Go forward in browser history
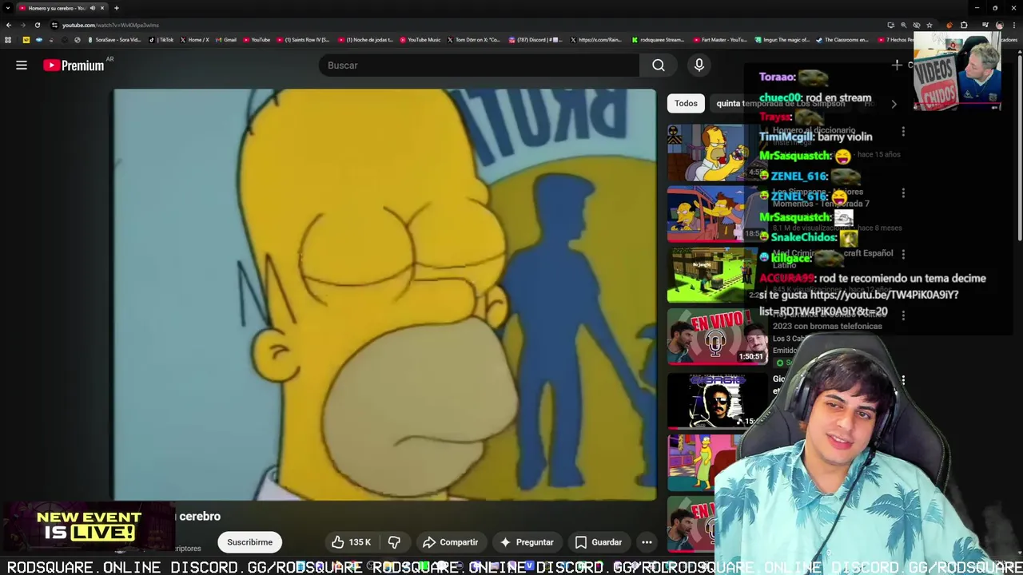This screenshot has height=575, width=1023. (22, 25)
